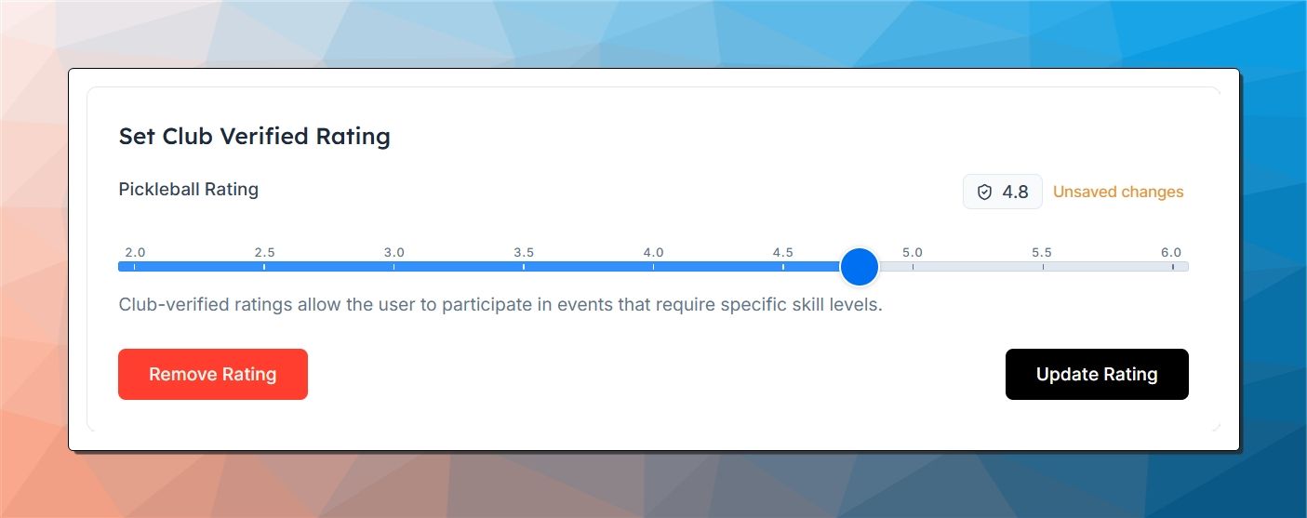Click the unfilled gray track between 5.0 and 5.5

pos(978,267)
